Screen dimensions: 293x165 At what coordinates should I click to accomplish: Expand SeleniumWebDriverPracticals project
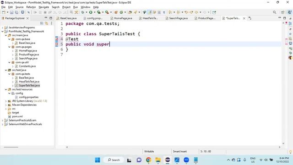click(3, 124)
